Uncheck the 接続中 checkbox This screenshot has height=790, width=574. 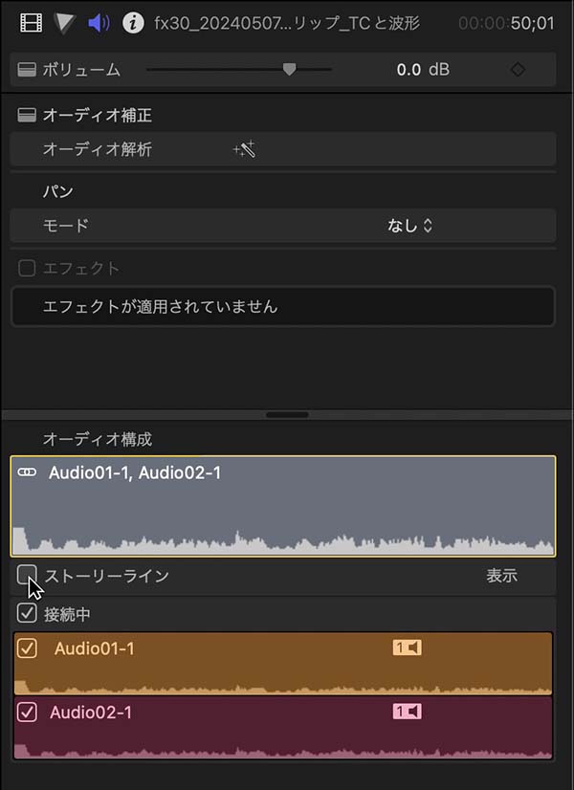coord(27,614)
